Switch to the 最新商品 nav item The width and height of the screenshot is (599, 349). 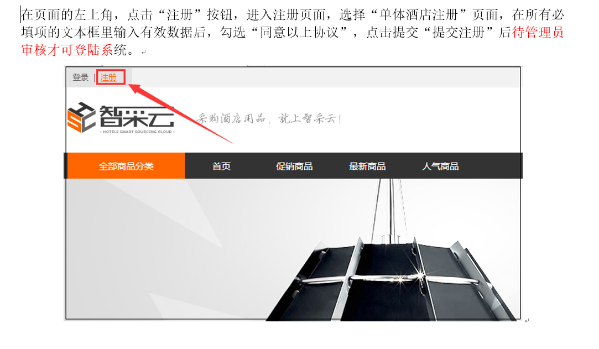click(x=367, y=166)
